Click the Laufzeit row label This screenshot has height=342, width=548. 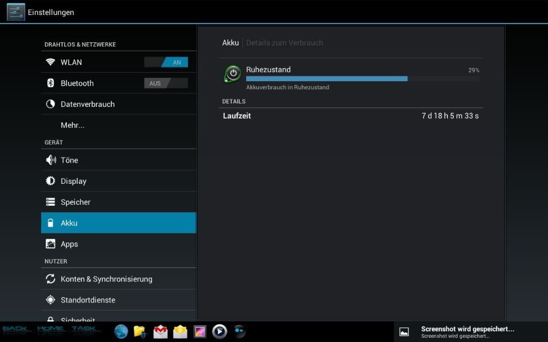(237, 116)
